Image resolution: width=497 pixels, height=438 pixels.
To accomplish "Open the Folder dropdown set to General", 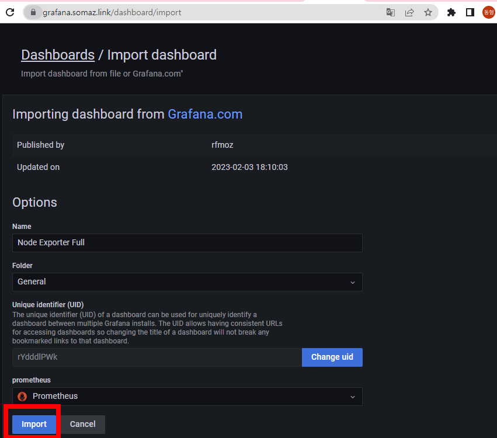I will tap(187, 281).
